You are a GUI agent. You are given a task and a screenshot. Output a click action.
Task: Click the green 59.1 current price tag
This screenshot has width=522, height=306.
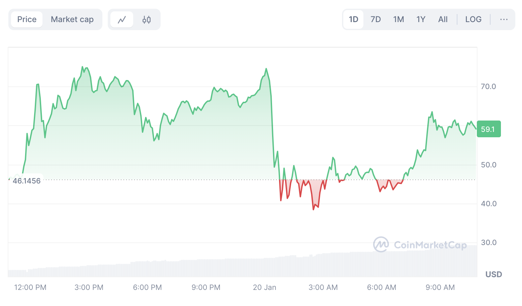489,129
